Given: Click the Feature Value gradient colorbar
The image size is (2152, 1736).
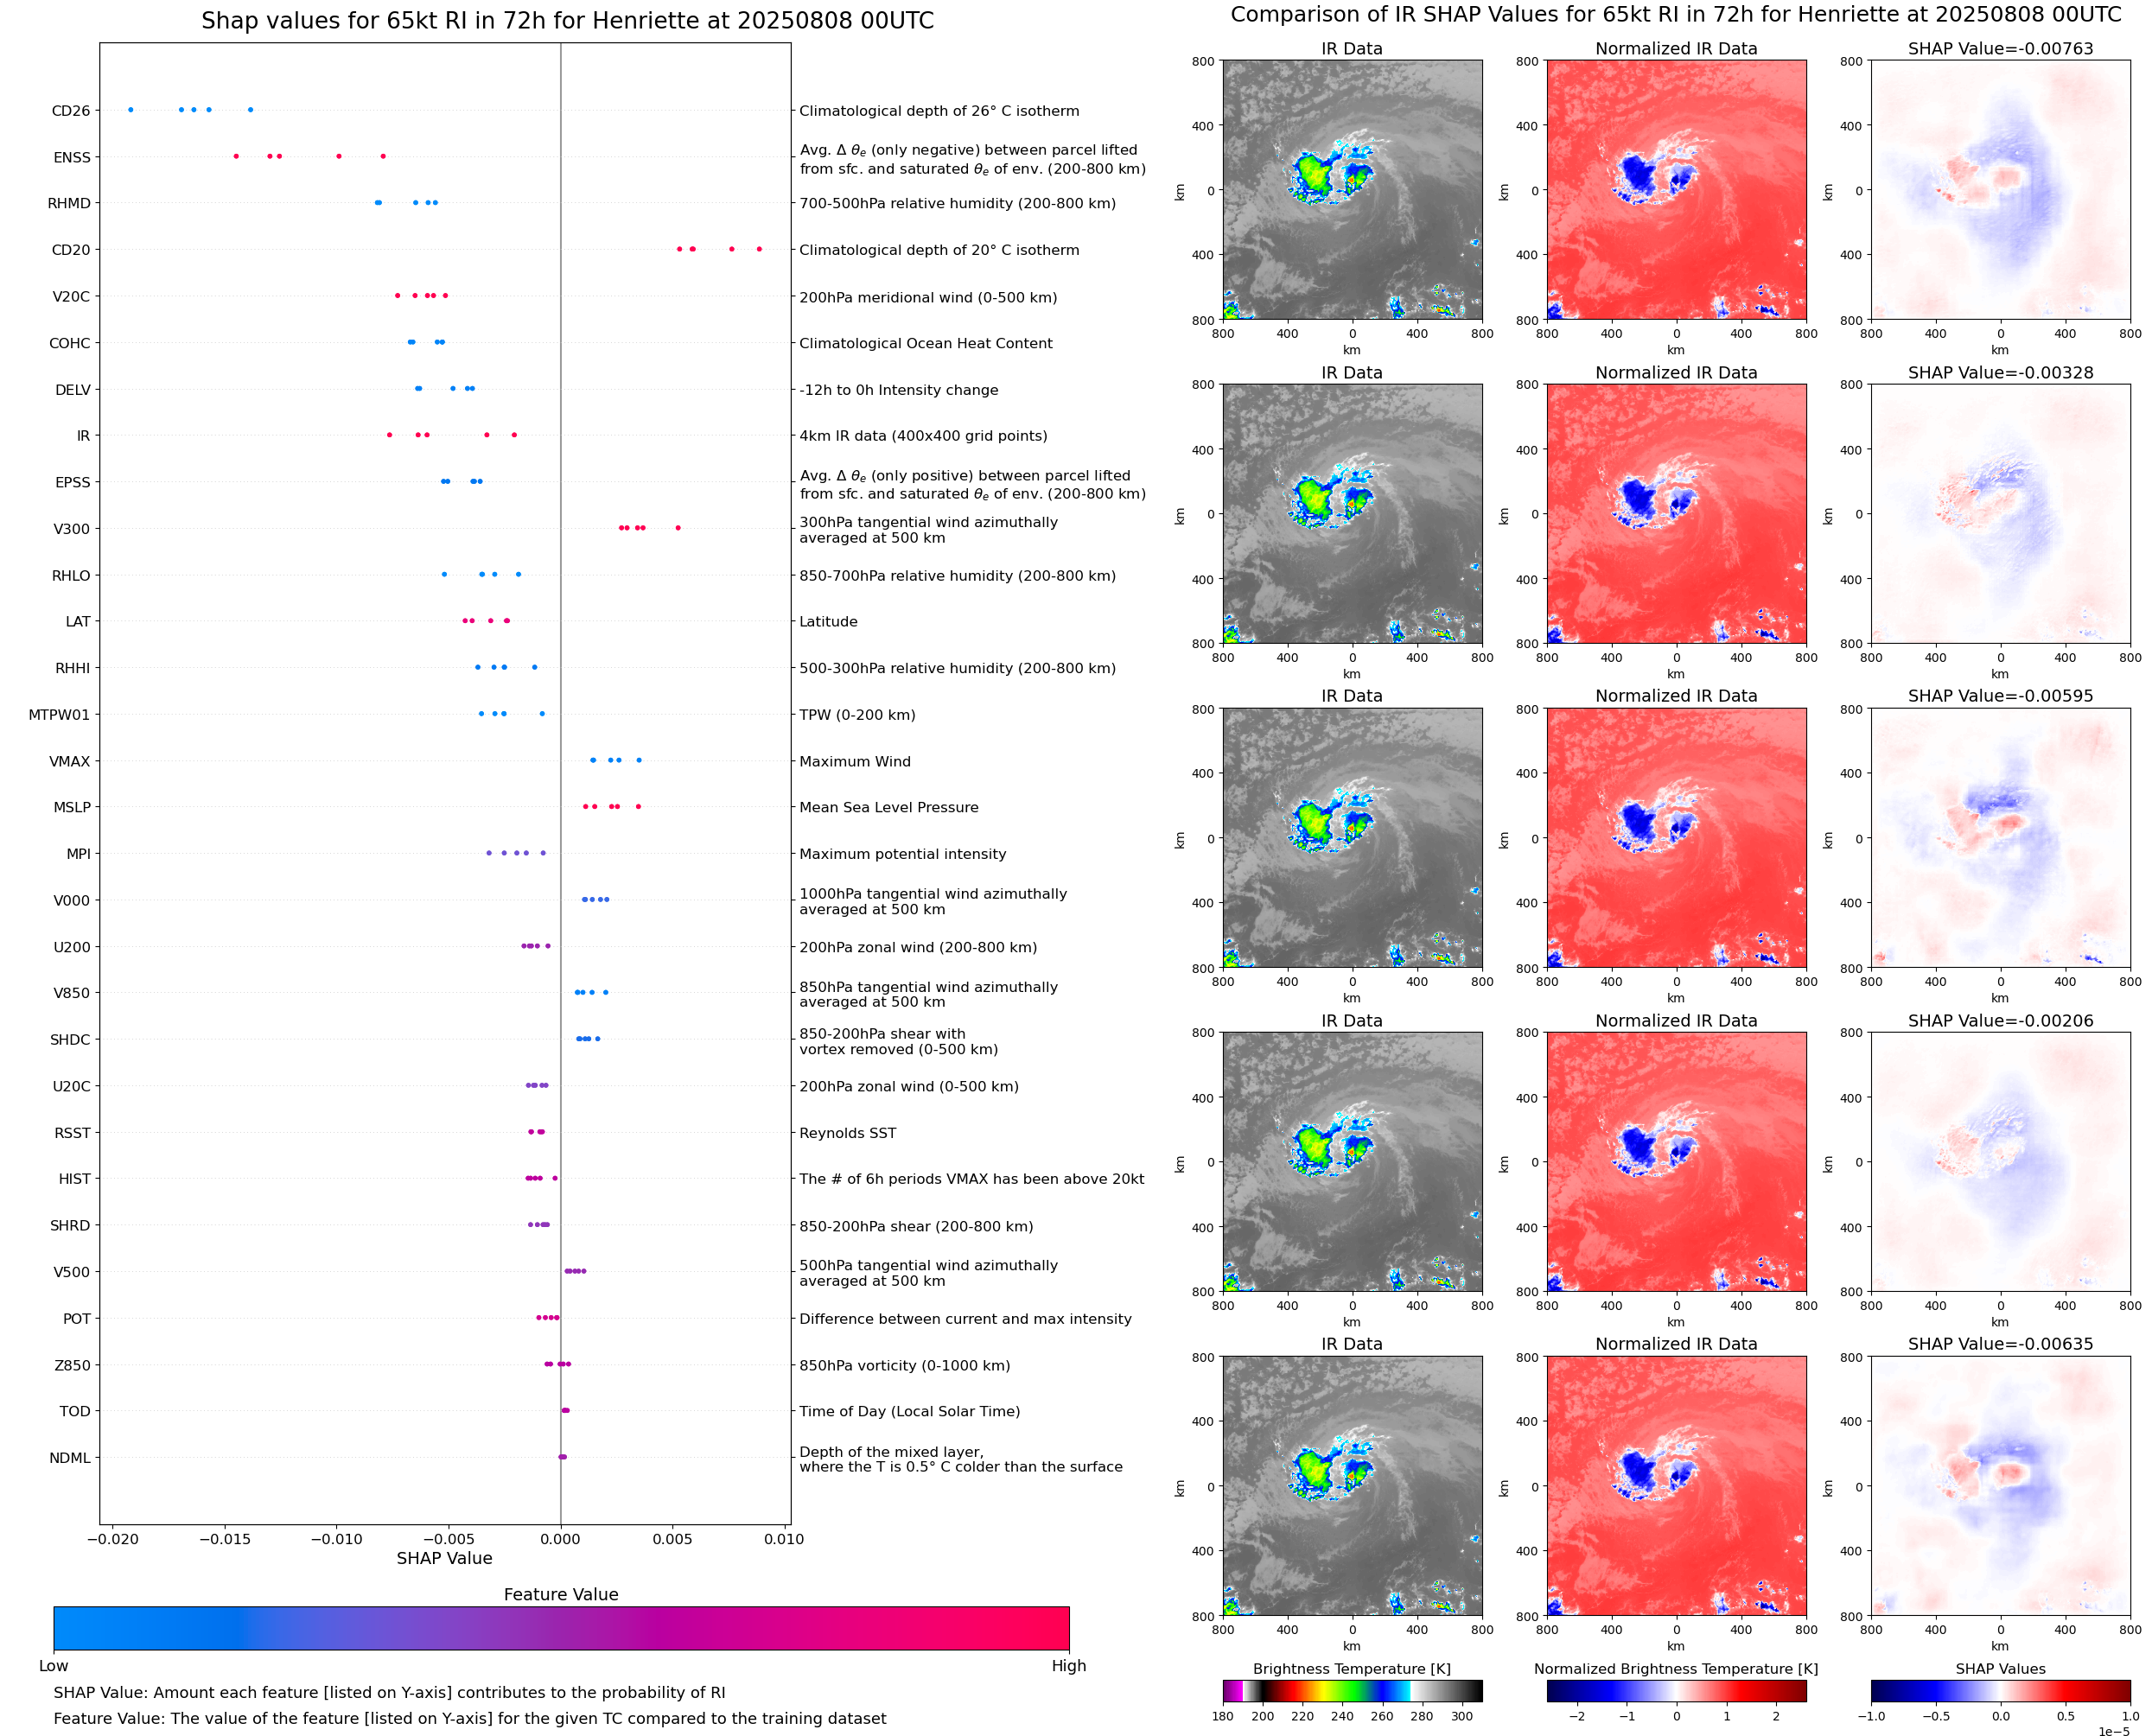Looking at the screenshot, I should coord(561,1628).
